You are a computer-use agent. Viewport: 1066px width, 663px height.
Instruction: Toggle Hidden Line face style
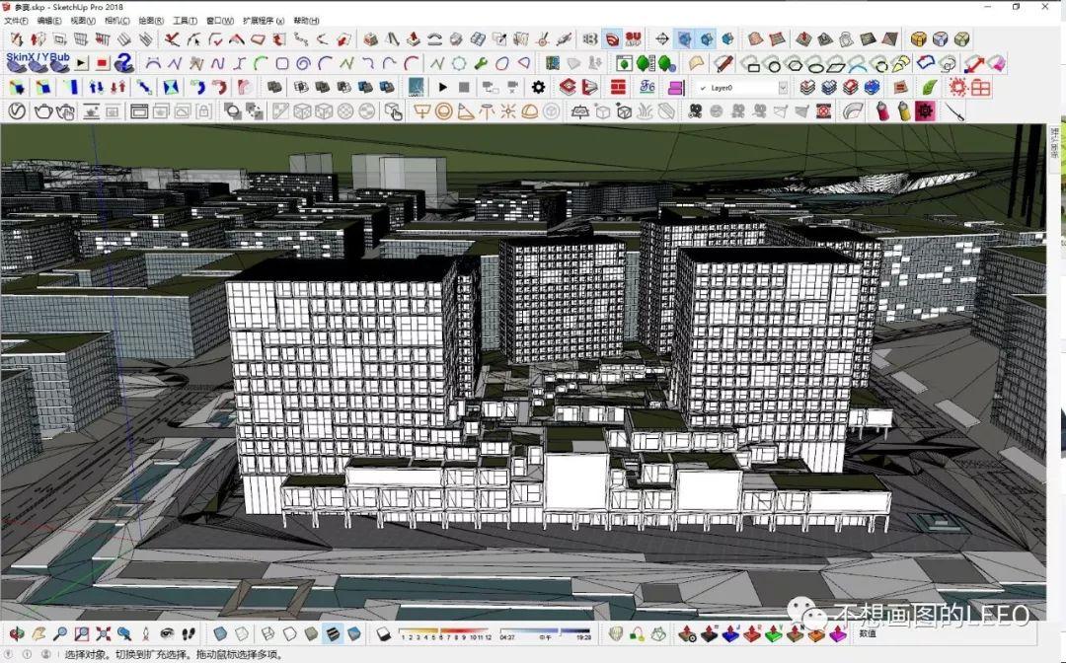pos(289,633)
